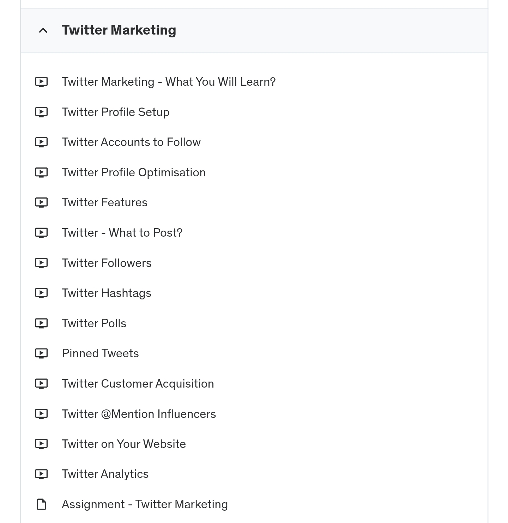Image resolution: width=508 pixels, height=523 pixels.
Task: Click video icon beside Twitter Profile Setup
Action: click(x=41, y=112)
